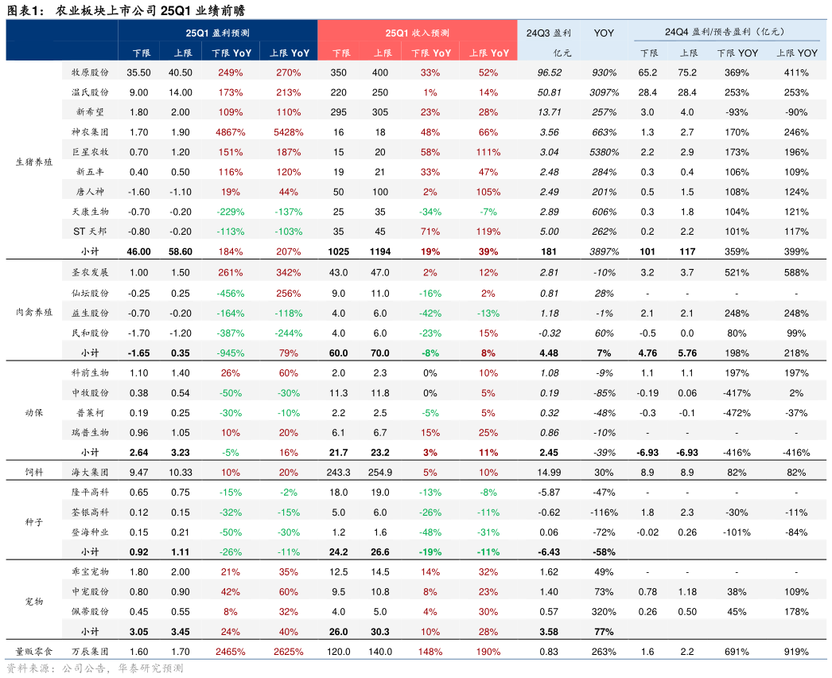Select the 种子 category label

(x=34, y=522)
